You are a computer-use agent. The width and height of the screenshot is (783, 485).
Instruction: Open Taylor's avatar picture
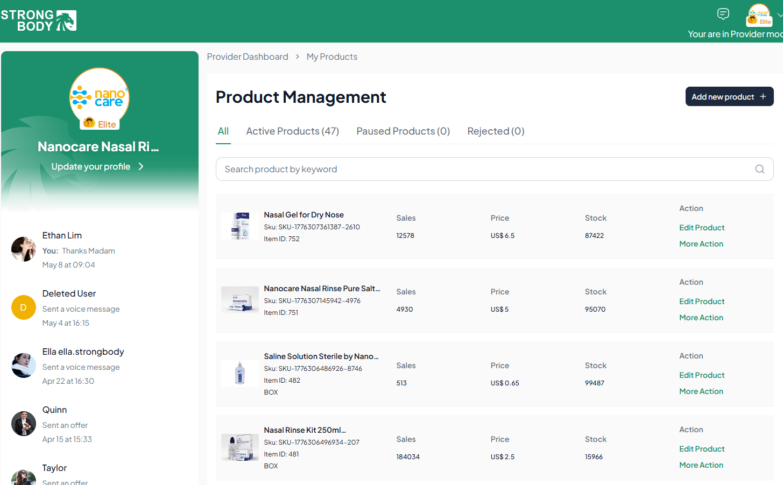[24, 477]
